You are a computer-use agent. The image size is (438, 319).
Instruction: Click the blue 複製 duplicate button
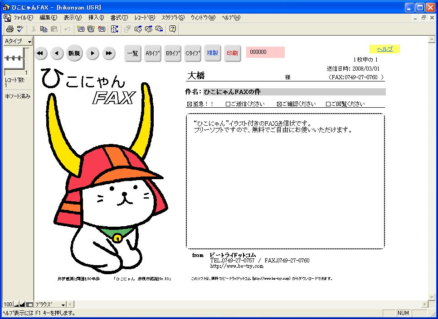(x=213, y=52)
